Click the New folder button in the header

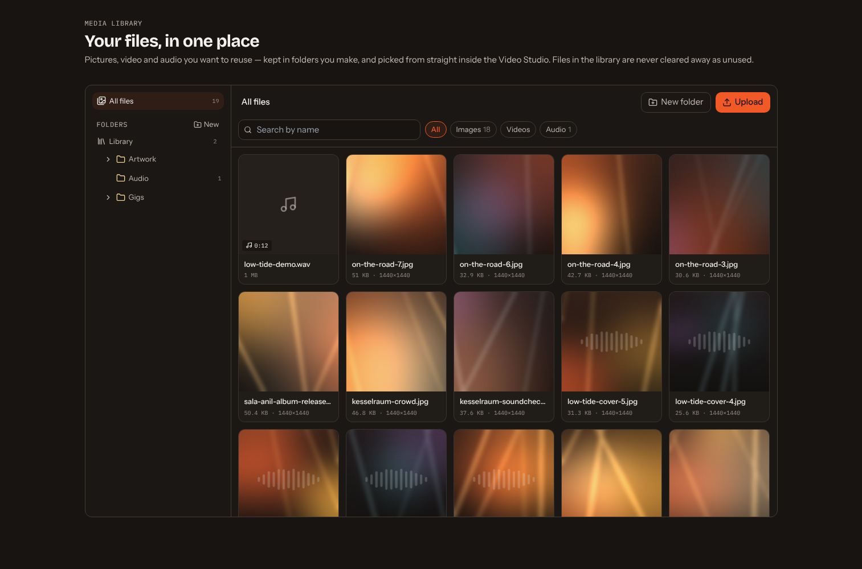pyautogui.click(x=676, y=102)
